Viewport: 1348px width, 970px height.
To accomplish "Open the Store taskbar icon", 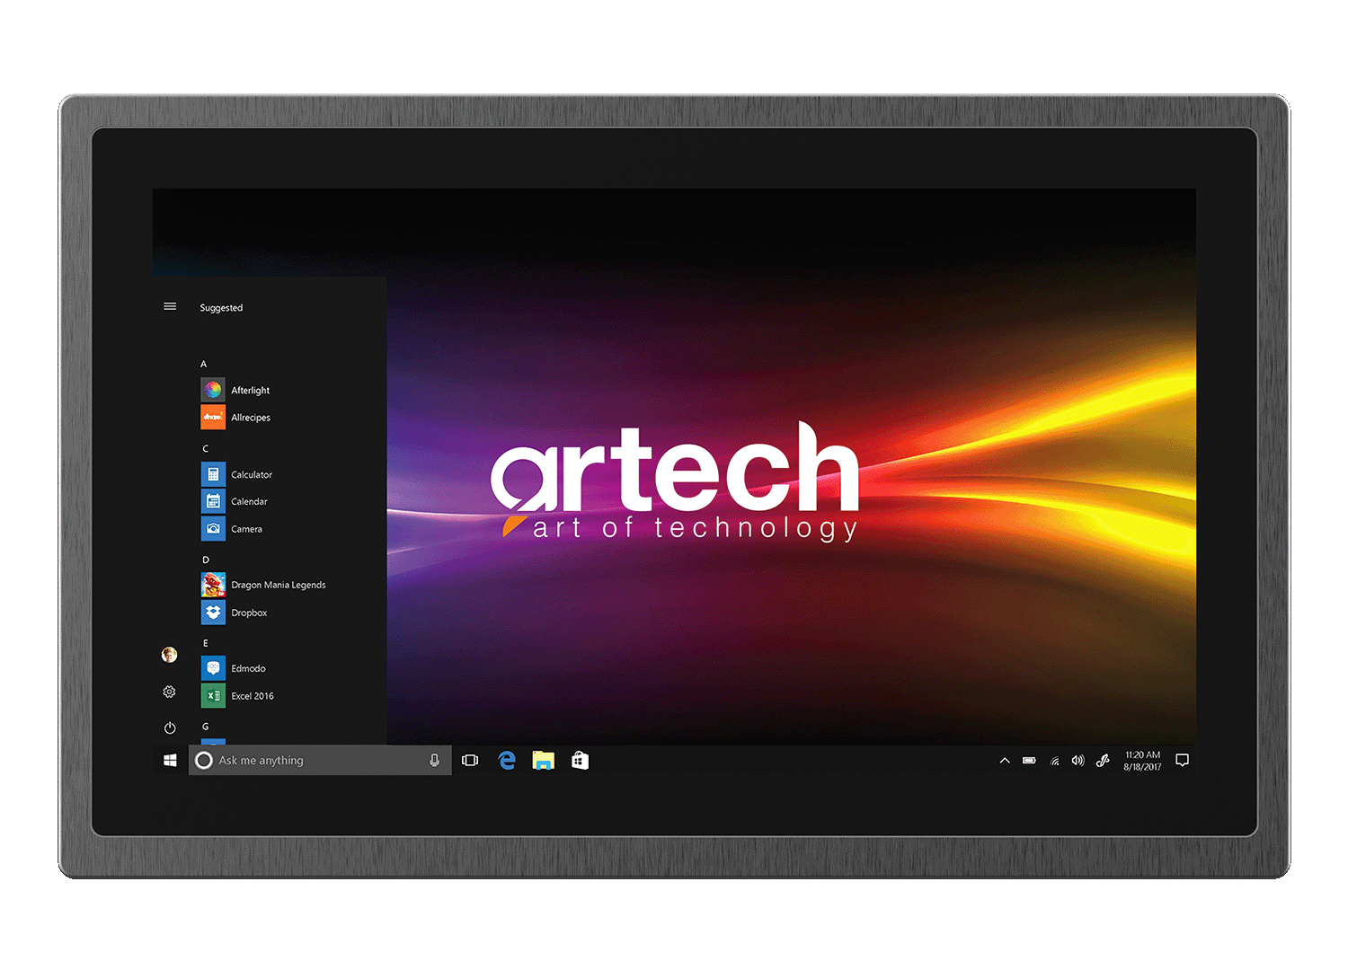I will [x=581, y=761].
